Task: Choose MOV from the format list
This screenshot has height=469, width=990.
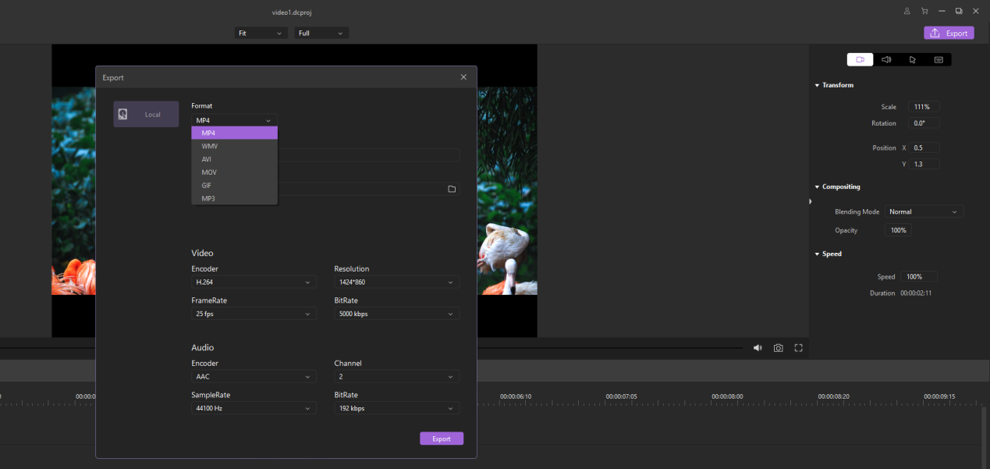Action: pos(235,172)
